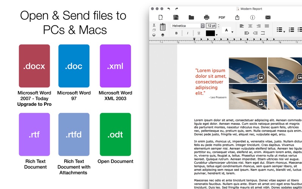Viewport: 302px width, 189px height.
Task: Apply the bulleted list style
Action: coord(279,29)
